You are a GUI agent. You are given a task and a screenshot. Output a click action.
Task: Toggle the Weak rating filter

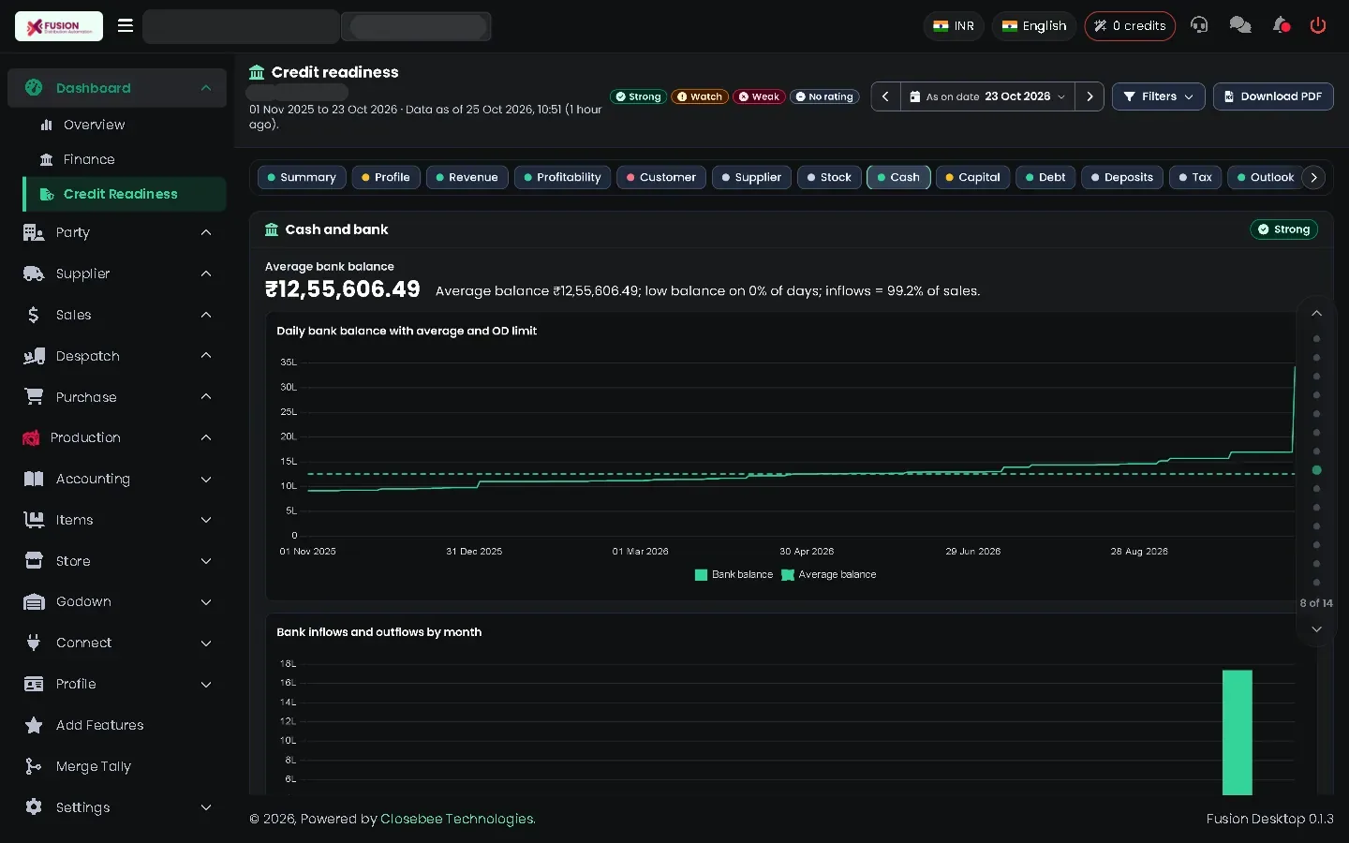[759, 96]
